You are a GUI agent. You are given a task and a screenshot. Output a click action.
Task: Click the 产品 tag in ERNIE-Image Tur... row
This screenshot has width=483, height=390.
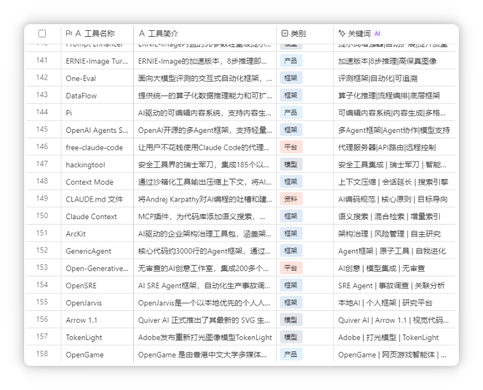point(291,61)
